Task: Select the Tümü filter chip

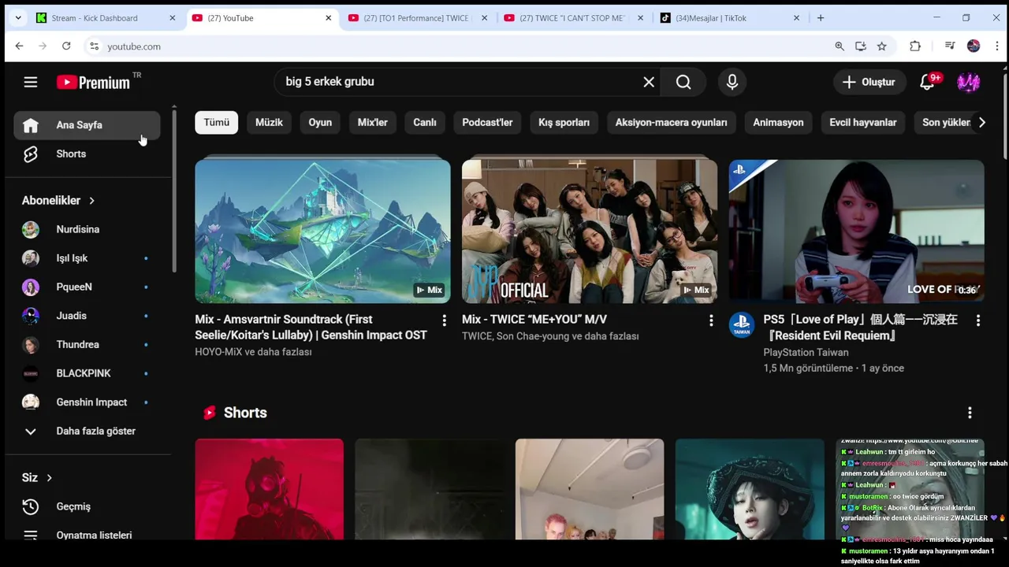Action: 217,122
